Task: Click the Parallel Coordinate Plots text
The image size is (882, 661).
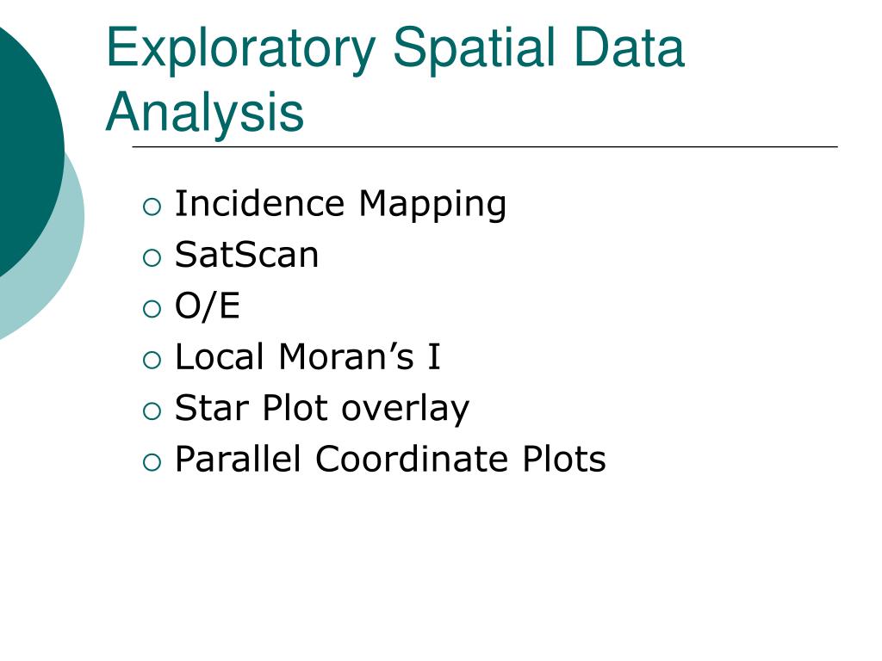Action: pos(390,460)
